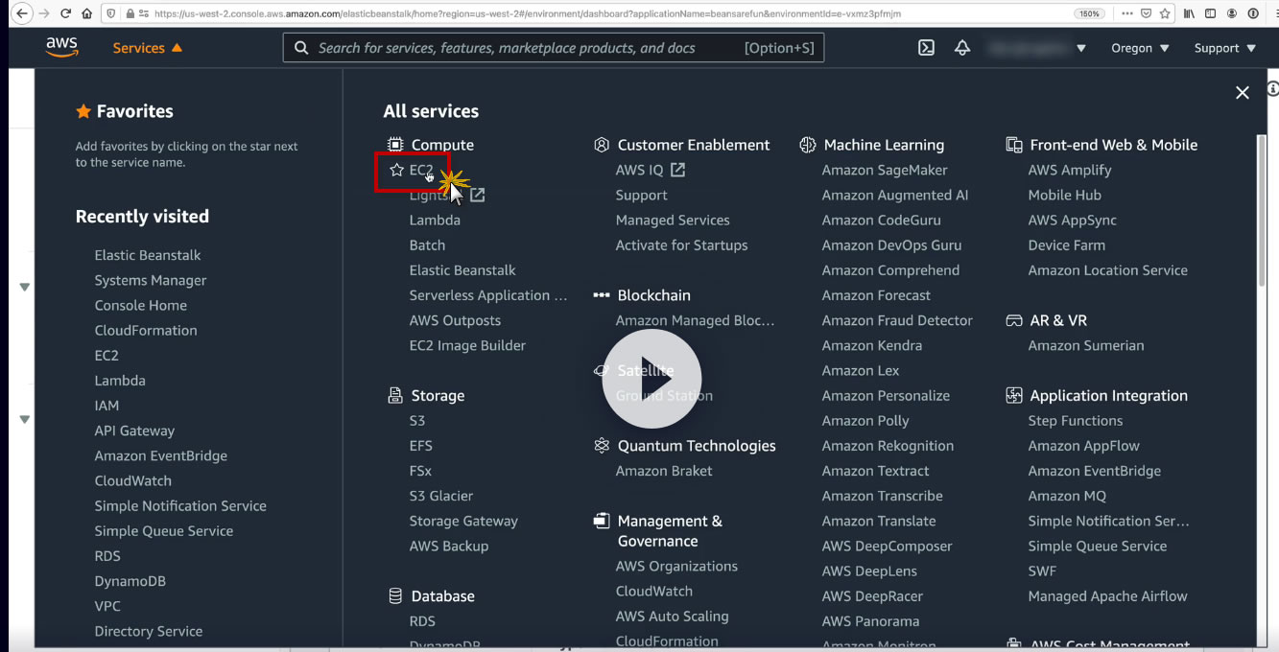Open API Gateway in Recently visited
Screen dimensions: 1279x652
pos(134,431)
